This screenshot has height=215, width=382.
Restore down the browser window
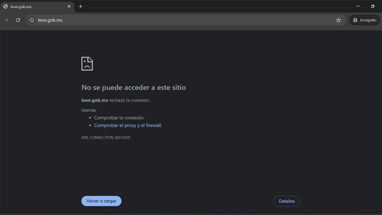[373, 6]
